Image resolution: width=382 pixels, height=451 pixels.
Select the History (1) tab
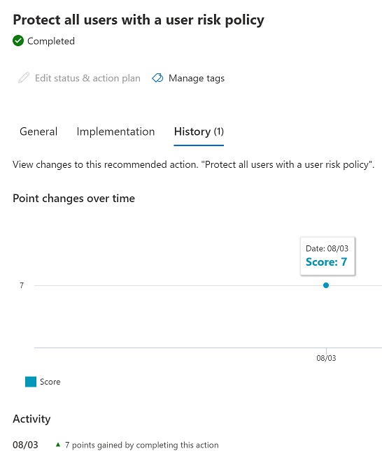coord(199,131)
